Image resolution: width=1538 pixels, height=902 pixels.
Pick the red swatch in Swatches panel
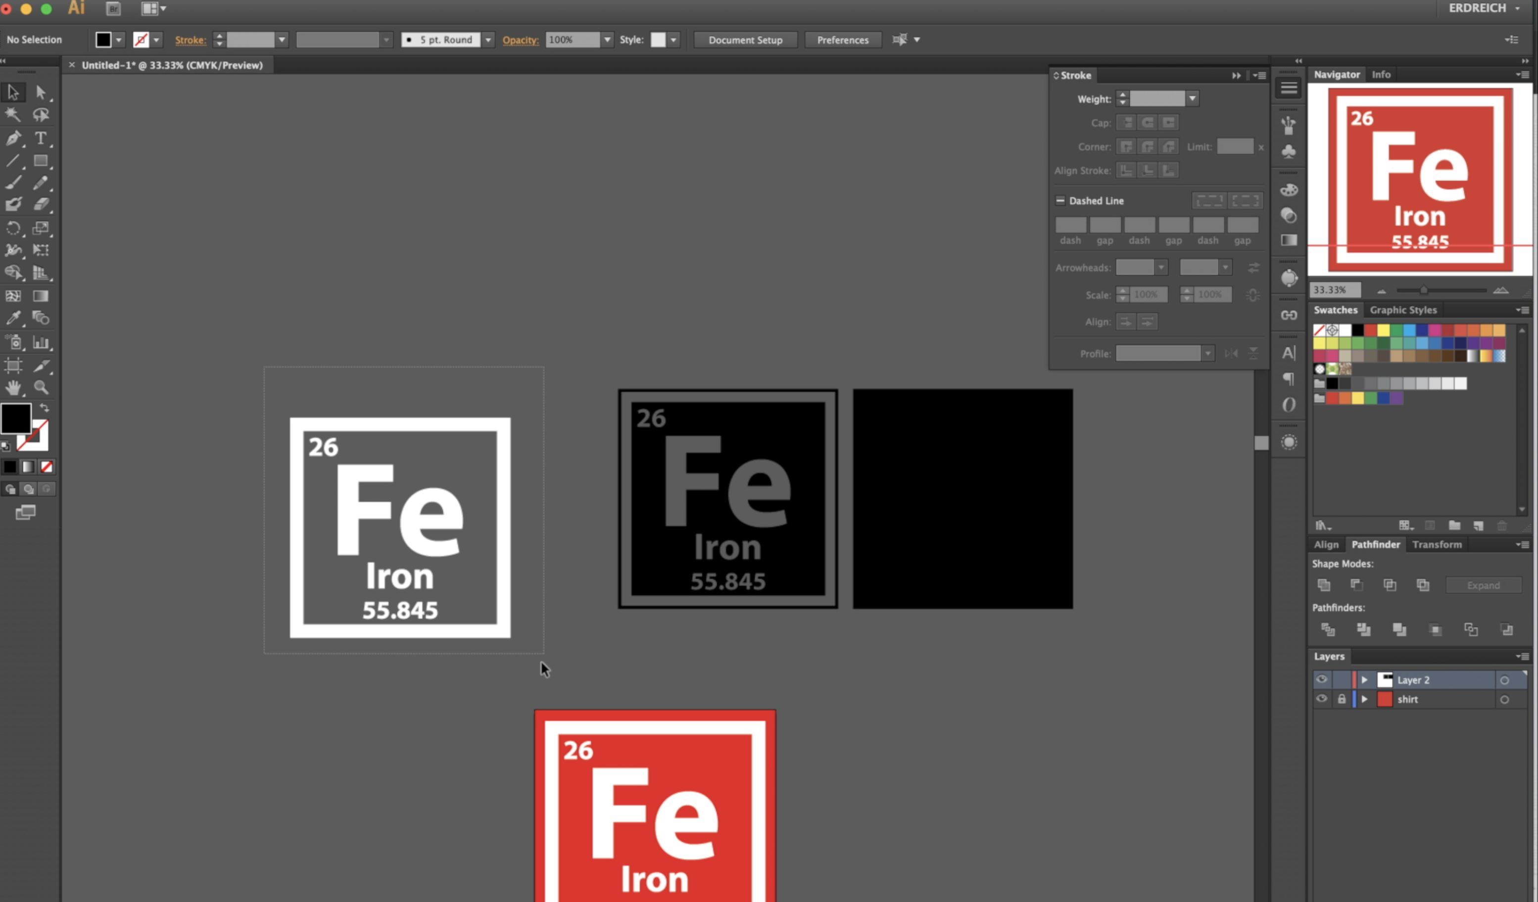point(1371,330)
